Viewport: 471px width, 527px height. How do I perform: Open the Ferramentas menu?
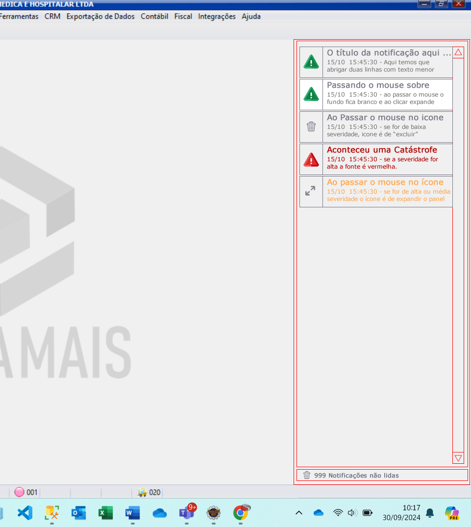19,16
